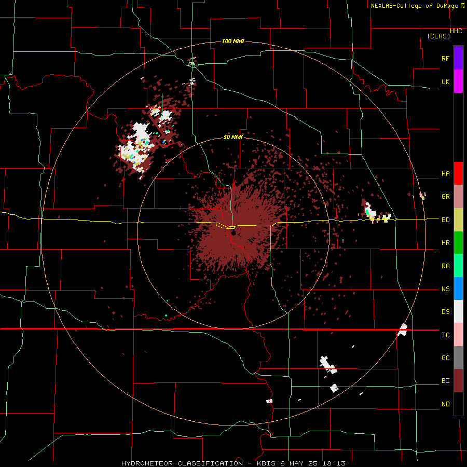Click the blue WS legend swatch
467x467 pixels.
[x=458, y=289]
